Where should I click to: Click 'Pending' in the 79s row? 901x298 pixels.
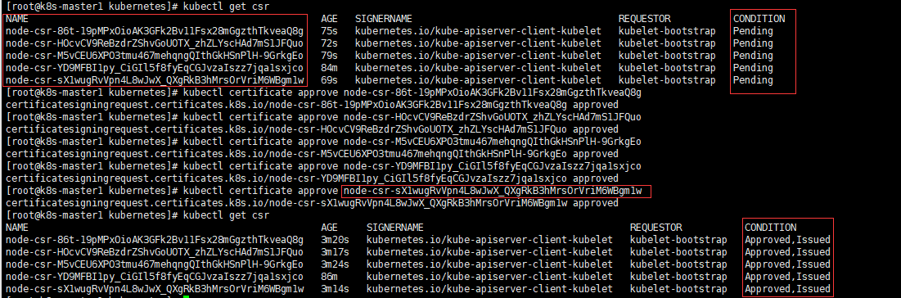[753, 56]
